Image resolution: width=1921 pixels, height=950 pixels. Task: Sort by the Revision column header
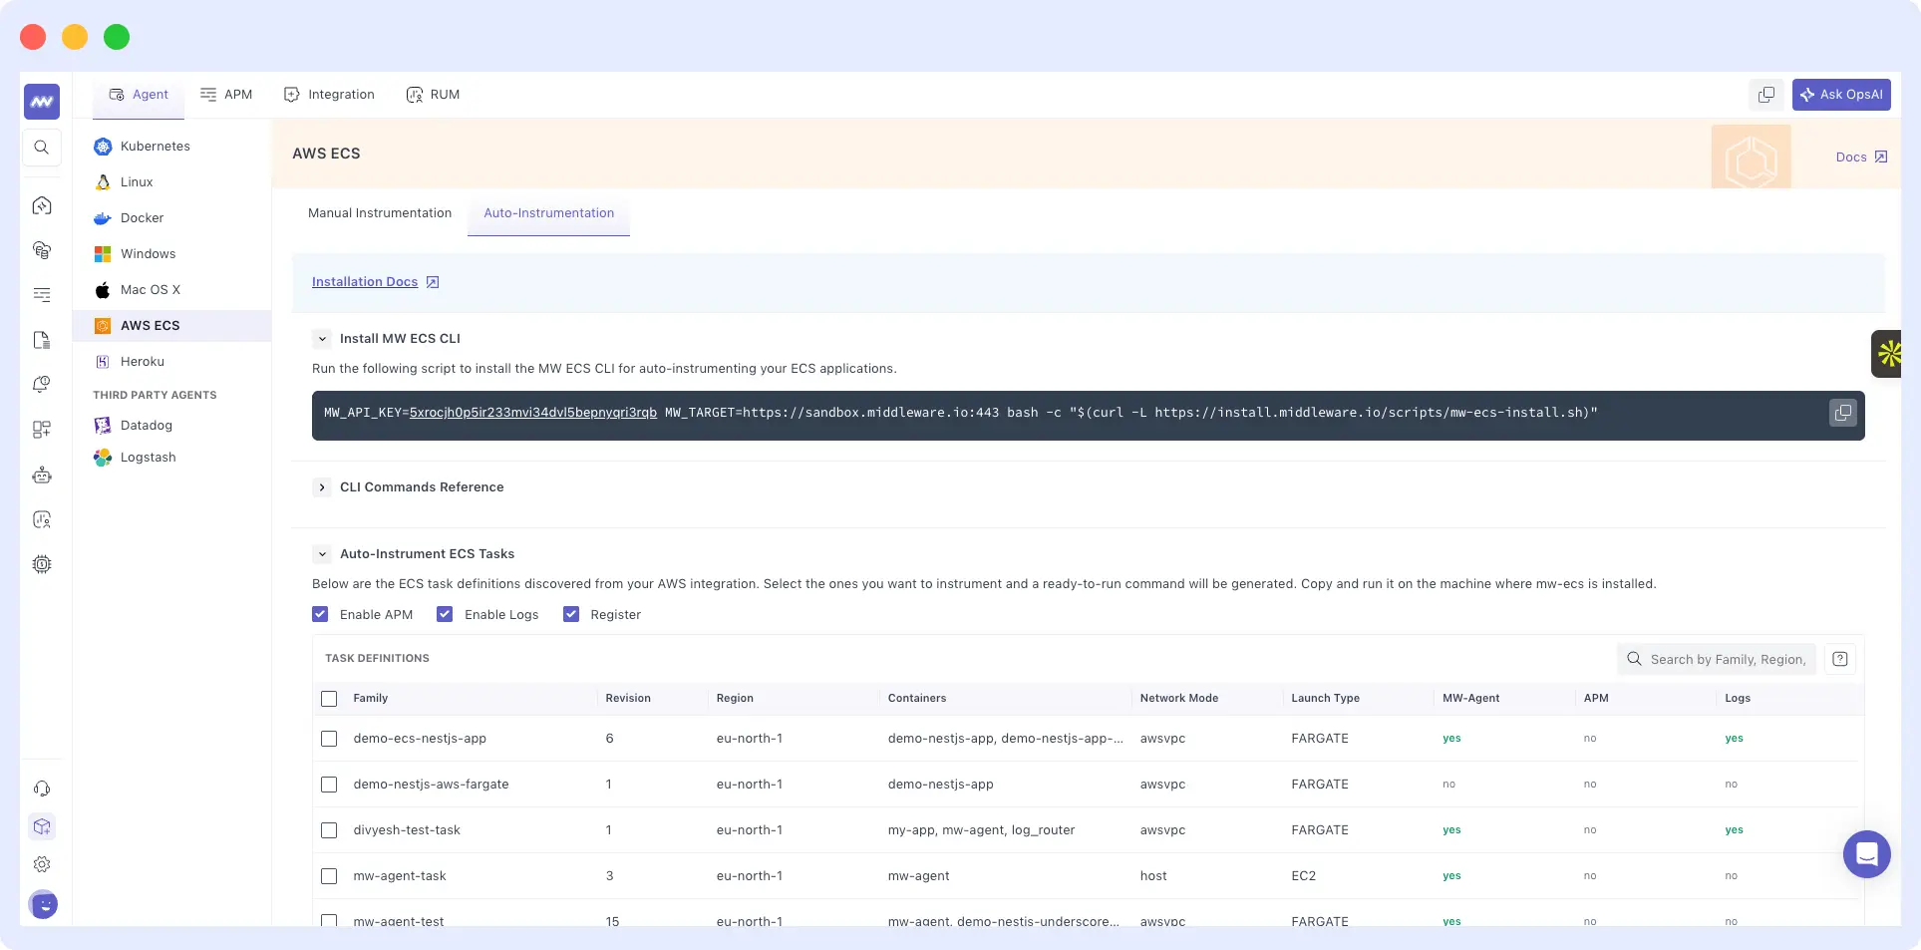628,699
